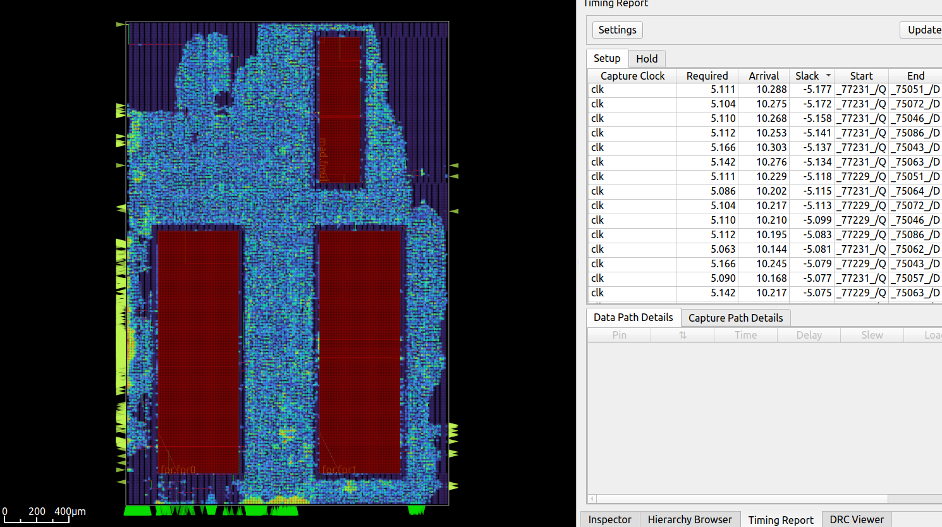The height and width of the screenshot is (527, 942).
Task: Switch to the Hold tab
Action: click(647, 59)
